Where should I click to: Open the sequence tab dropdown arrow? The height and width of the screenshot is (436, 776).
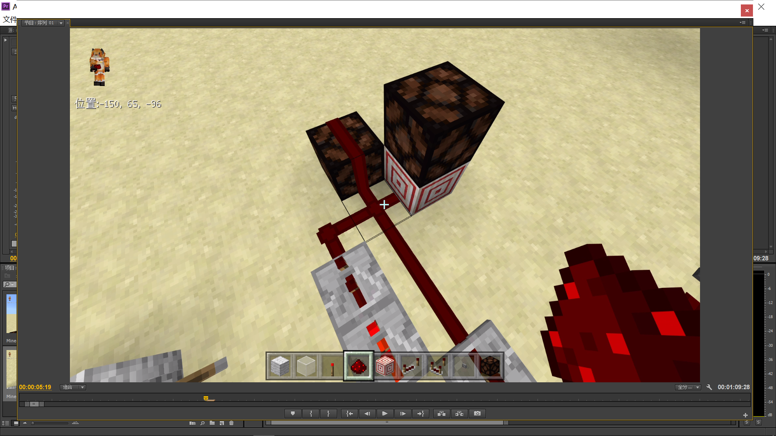(x=61, y=23)
